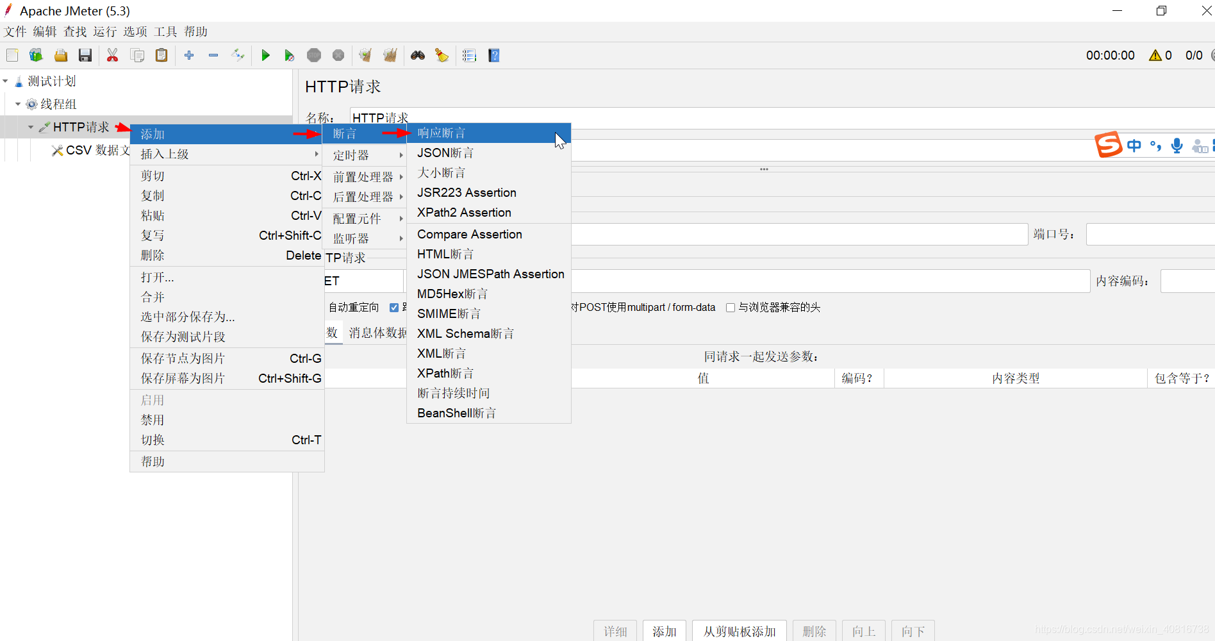Switch to the 消息体数据 tab
The height and width of the screenshot is (641, 1215).
[x=377, y=333]
